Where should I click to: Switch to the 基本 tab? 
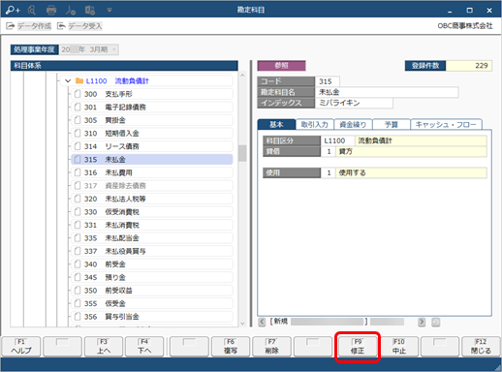tap(276, 124)
